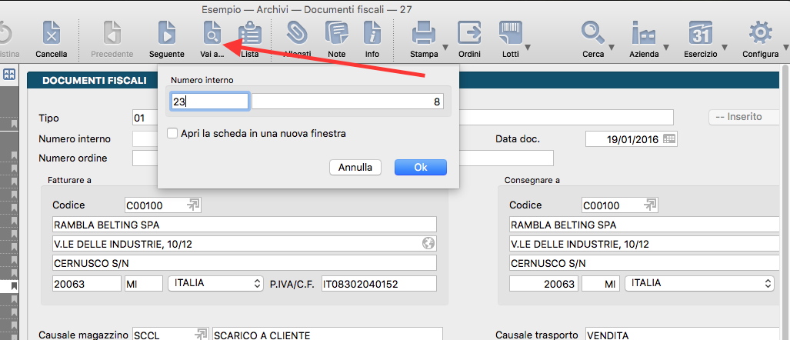Click the Ordini toolbar icon
Viewport: 790px width, 340px height.
[x=469, y=35]
